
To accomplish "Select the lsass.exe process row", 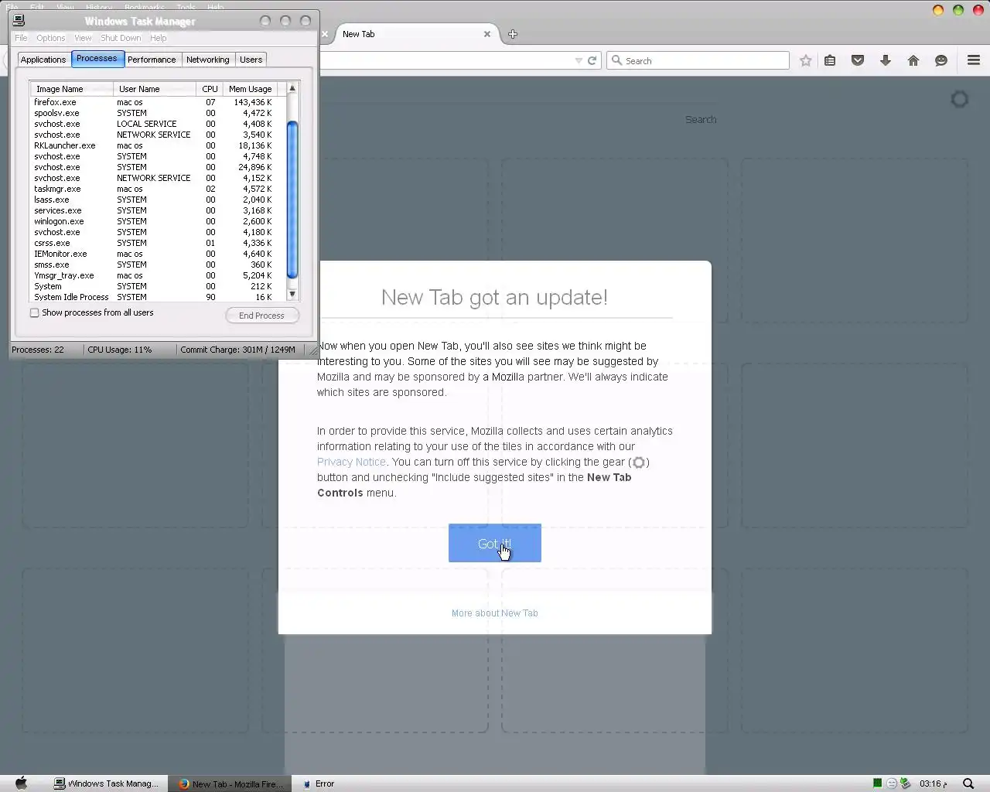I will [153, 200].
